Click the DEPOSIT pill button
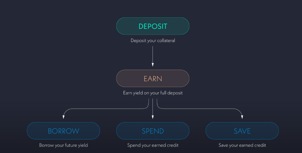Image resolution: width=302 pixels, height=153 pixels. tap(152, 26)
